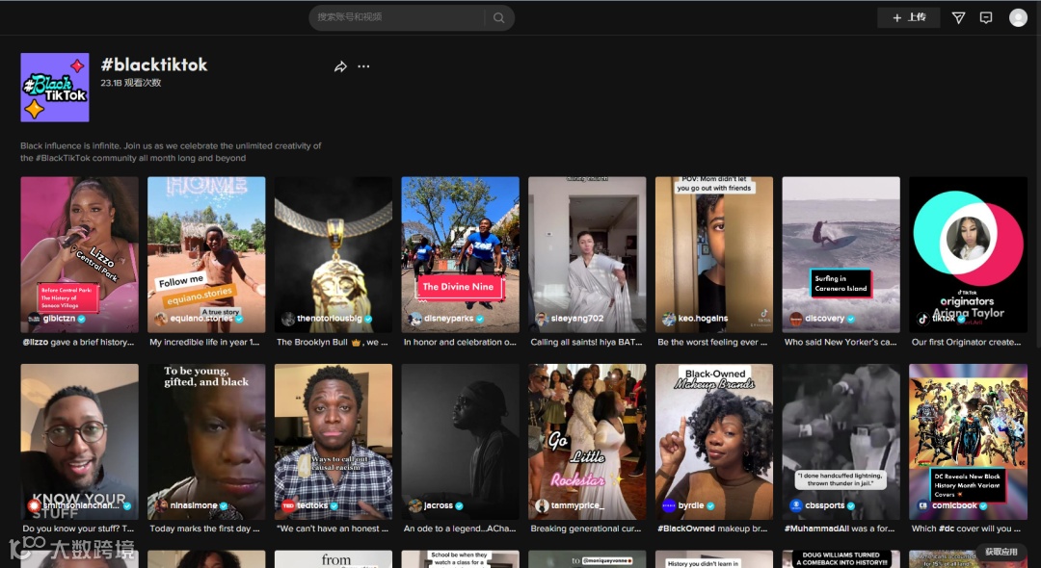Open the notifications chat-box icon
This screenshot has width=1041, height=568.
[x=986, y=18]
